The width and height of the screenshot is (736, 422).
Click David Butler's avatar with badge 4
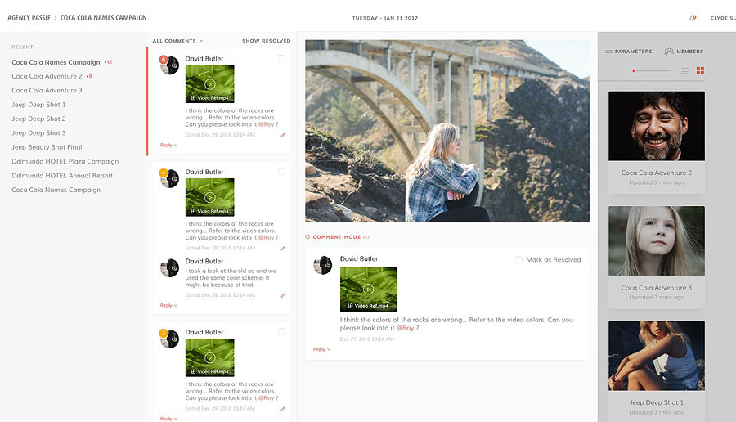coord(169,178)
